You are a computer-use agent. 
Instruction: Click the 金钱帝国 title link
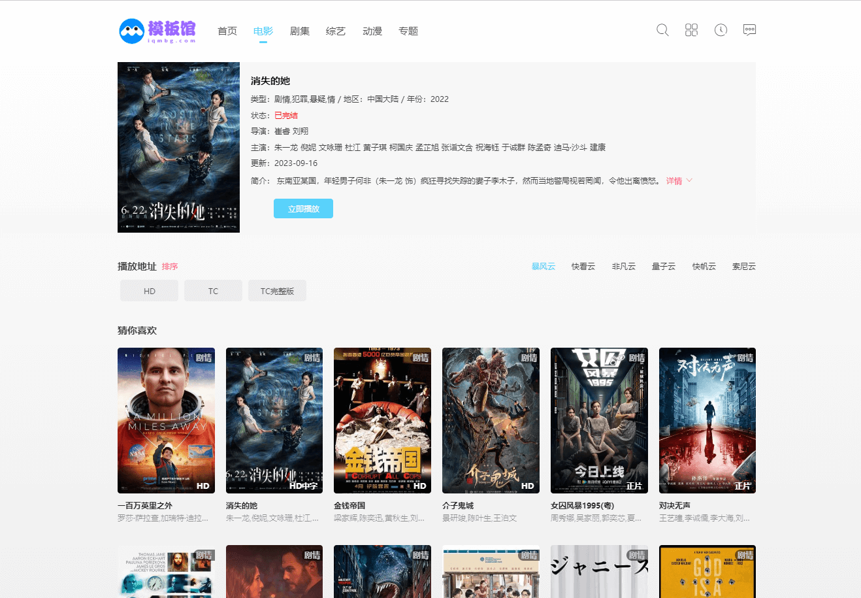click(x=349, y=506)
